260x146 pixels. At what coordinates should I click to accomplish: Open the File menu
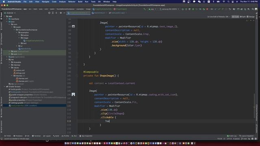pyautogui.click(x=25, y=2)
